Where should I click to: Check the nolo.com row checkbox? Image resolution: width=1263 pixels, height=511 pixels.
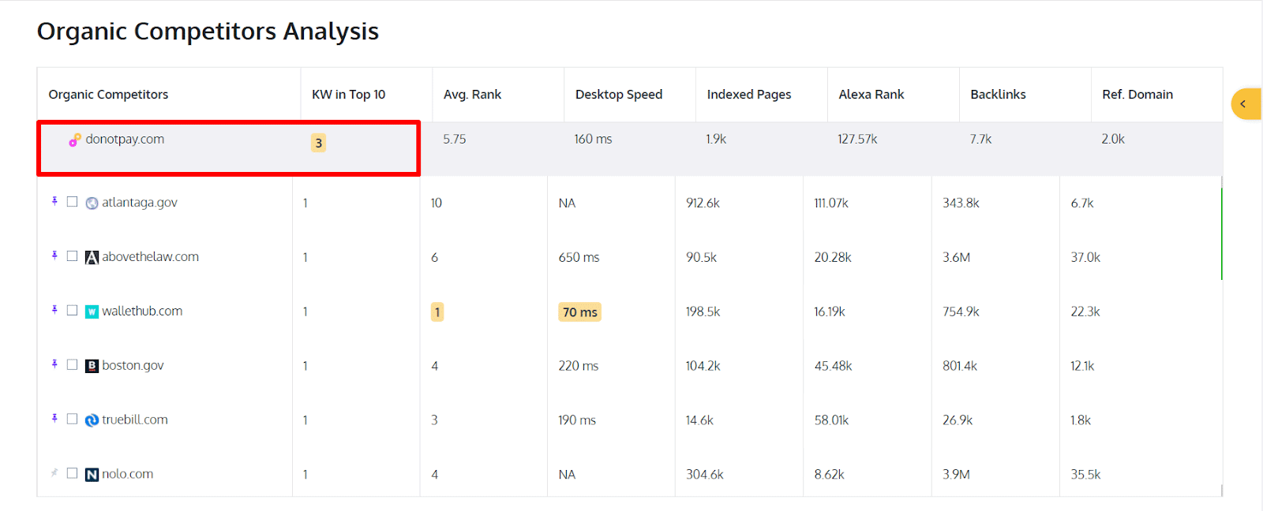(72, 473)
